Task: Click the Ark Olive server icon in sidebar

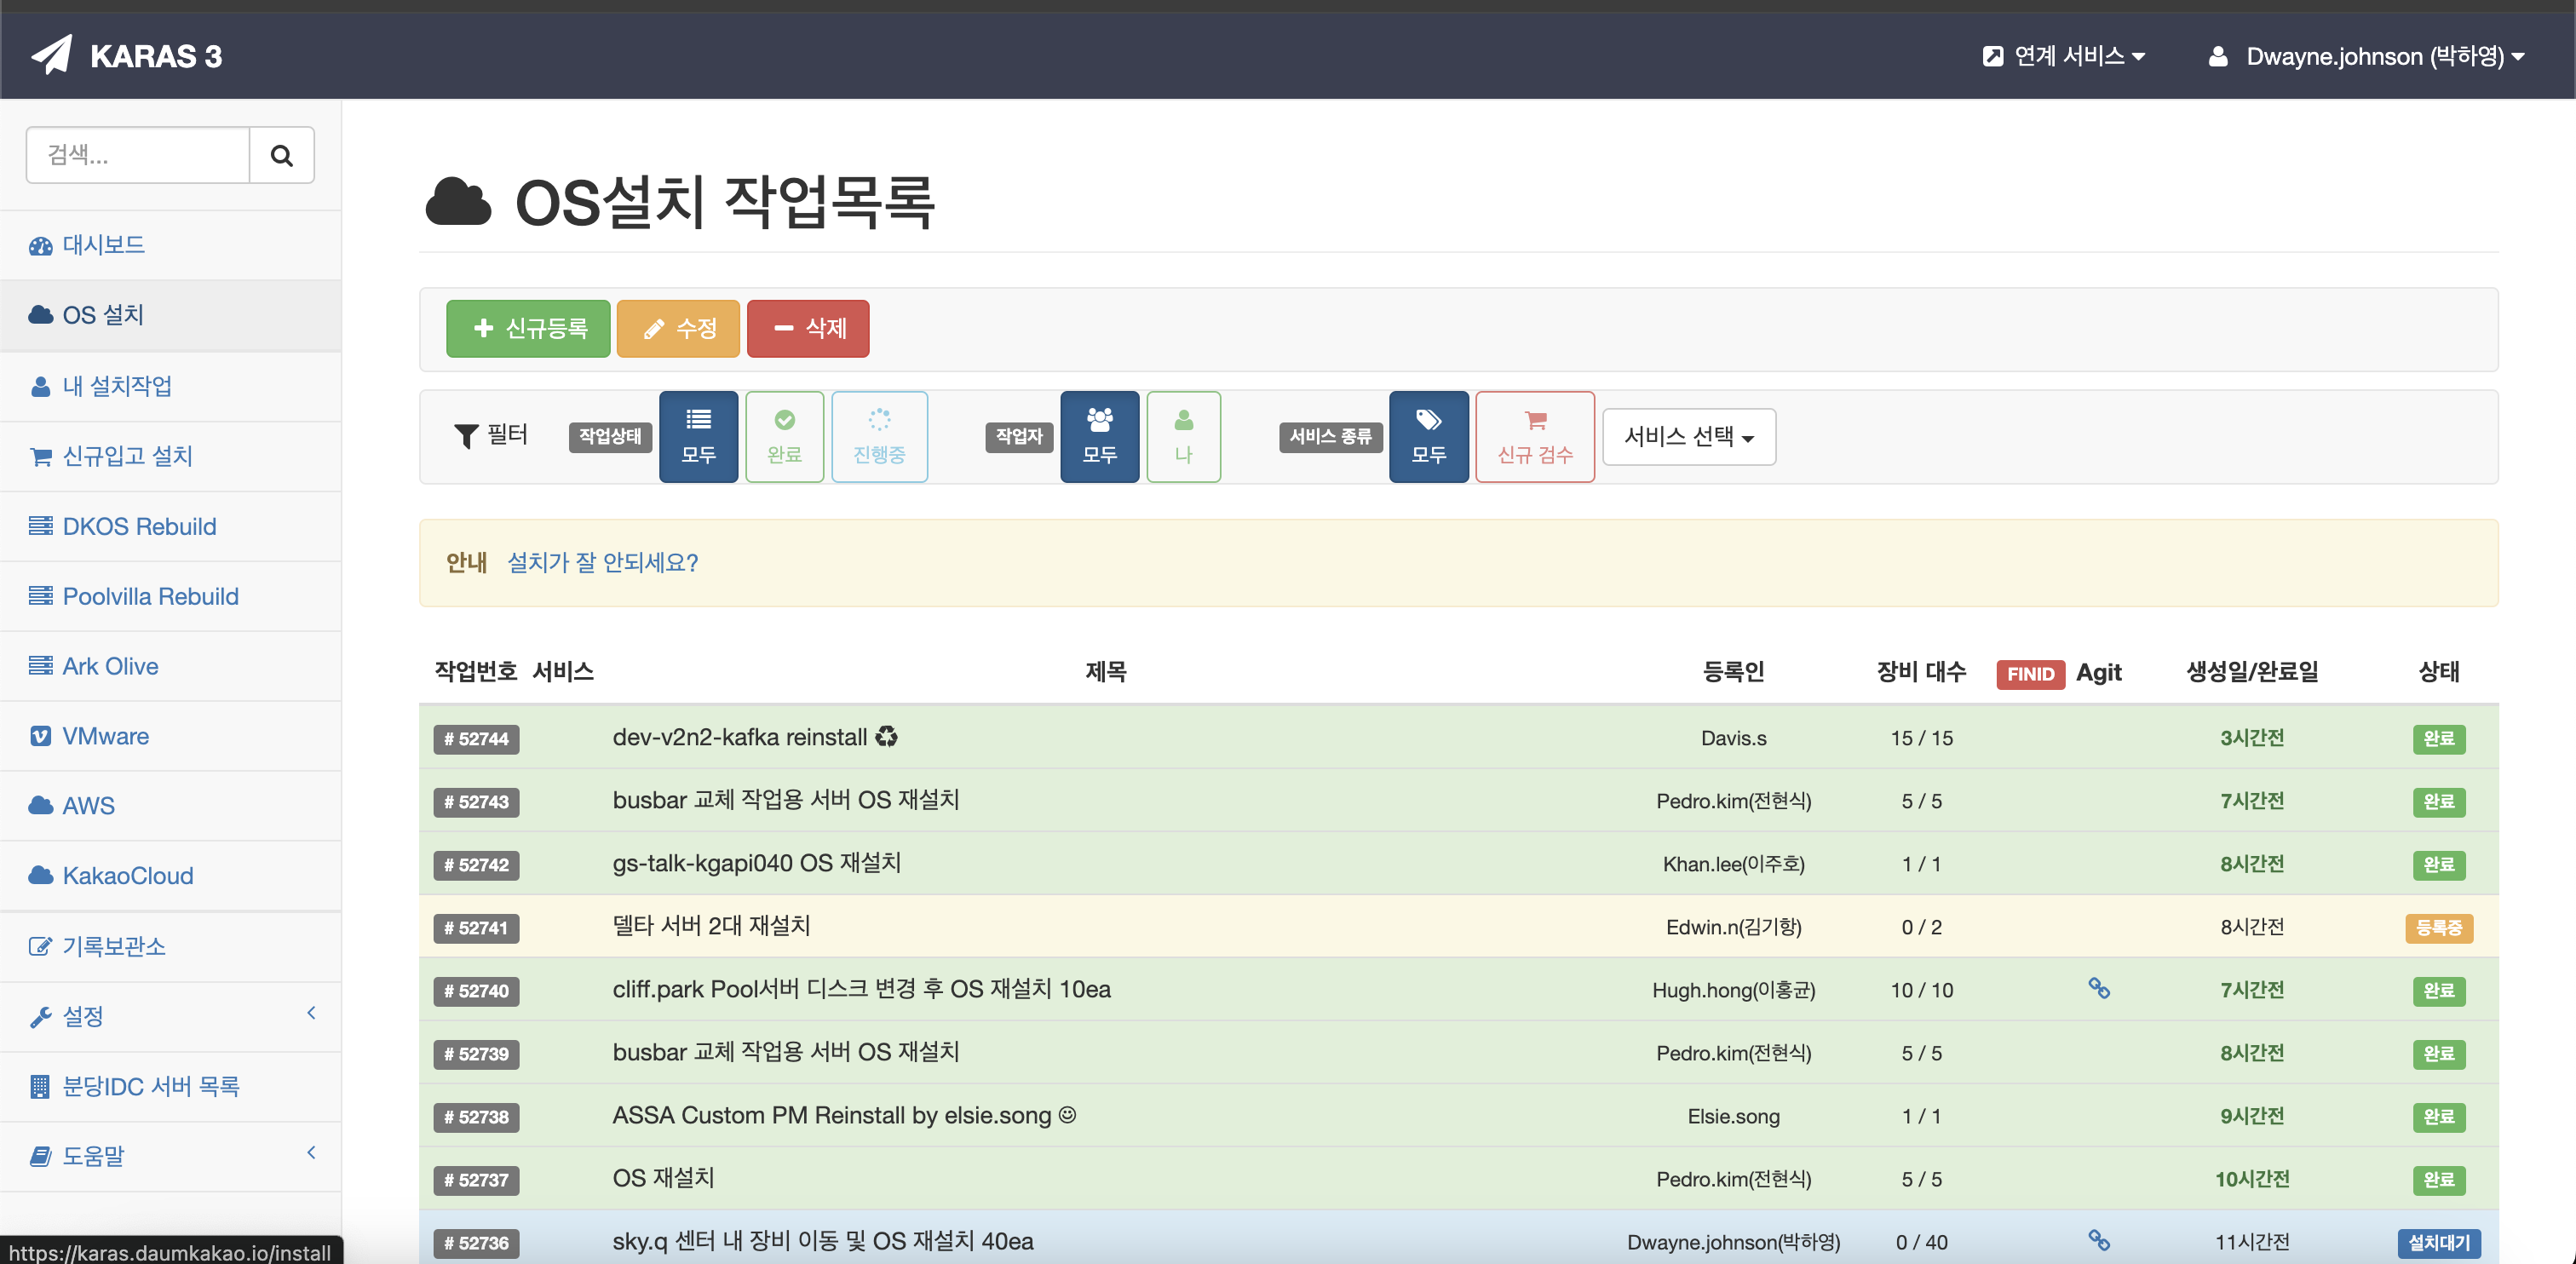Action: pos(40,666)
